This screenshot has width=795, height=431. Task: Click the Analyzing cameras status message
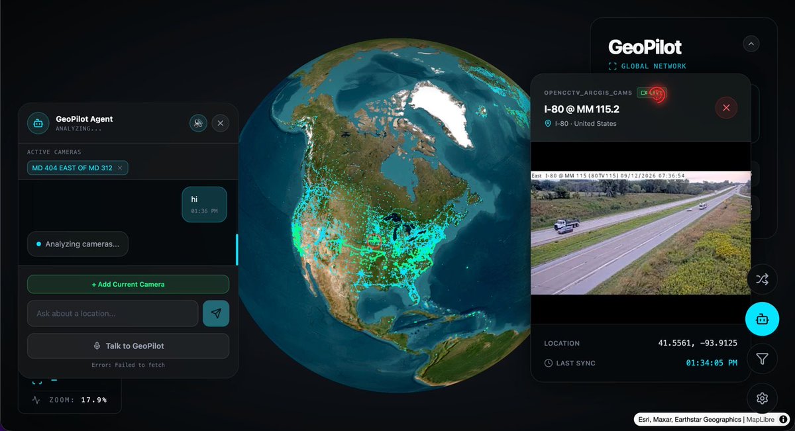[x=78, y=244]
